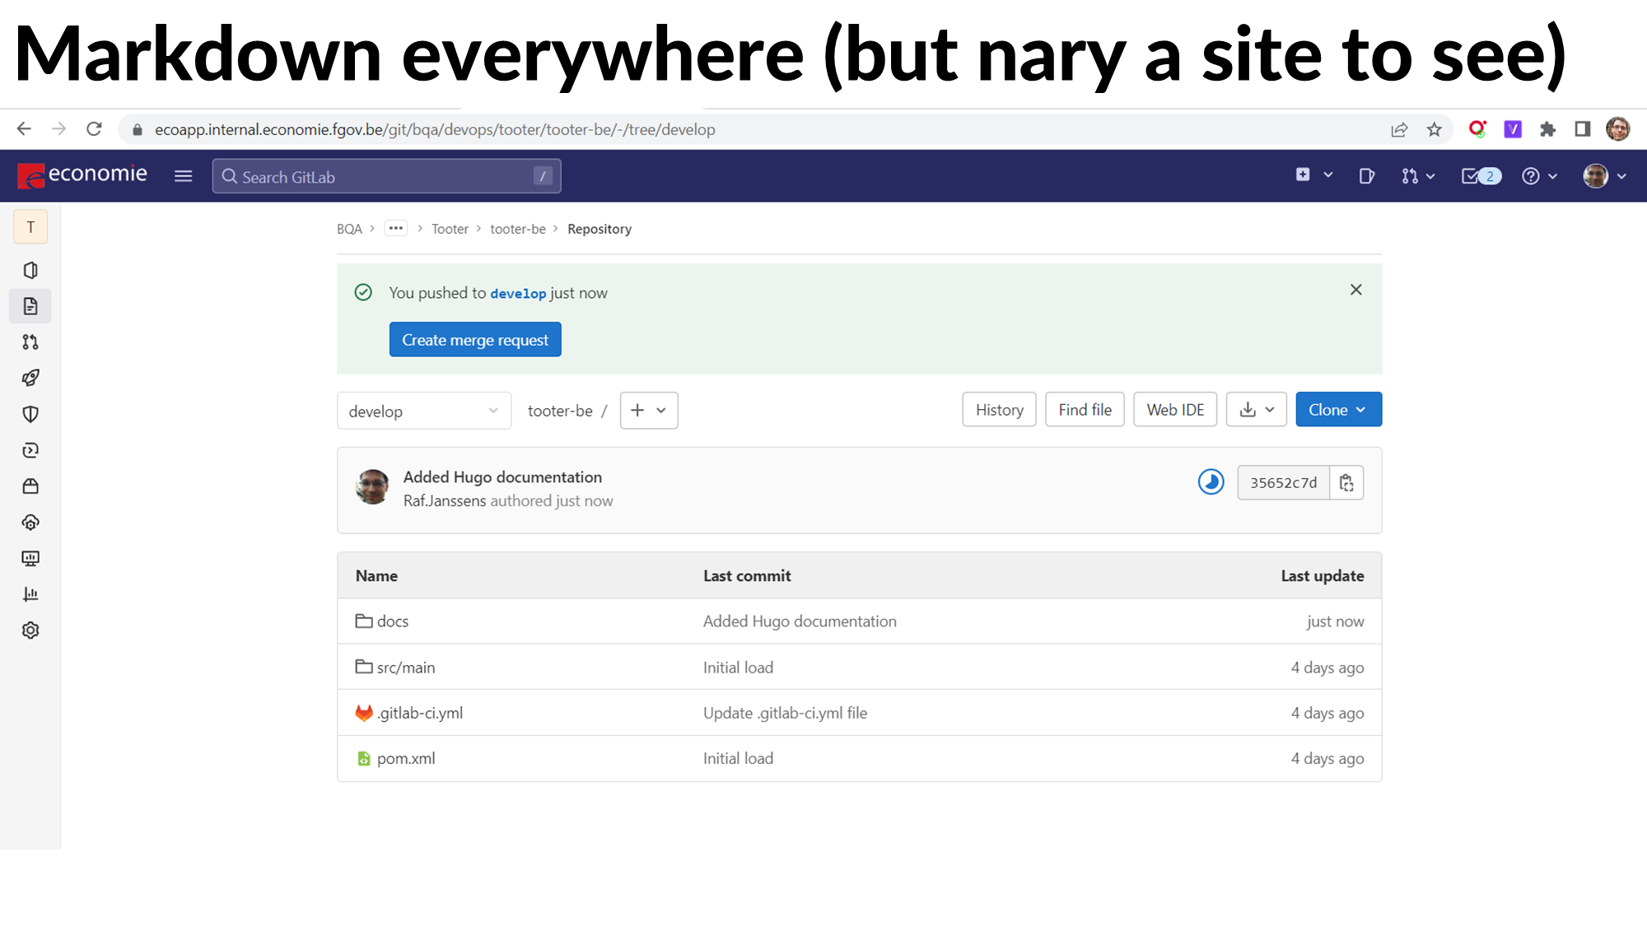The width and height of the screenshot is (1647, 926).
Task: Open Settings gear in sidebar
Action: (x=30, y=631)
